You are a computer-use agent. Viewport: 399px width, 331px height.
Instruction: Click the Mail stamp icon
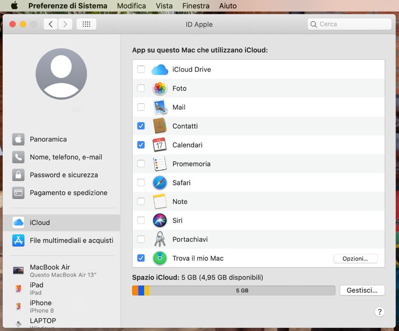[160, 107]
